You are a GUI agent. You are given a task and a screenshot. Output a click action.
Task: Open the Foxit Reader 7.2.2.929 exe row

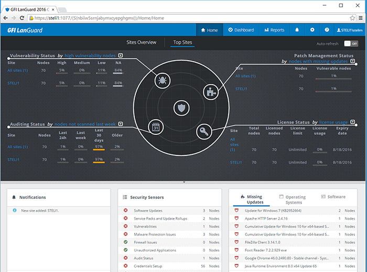coord(293,250)
